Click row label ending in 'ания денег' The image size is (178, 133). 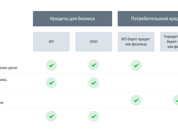tap(9, 68)
